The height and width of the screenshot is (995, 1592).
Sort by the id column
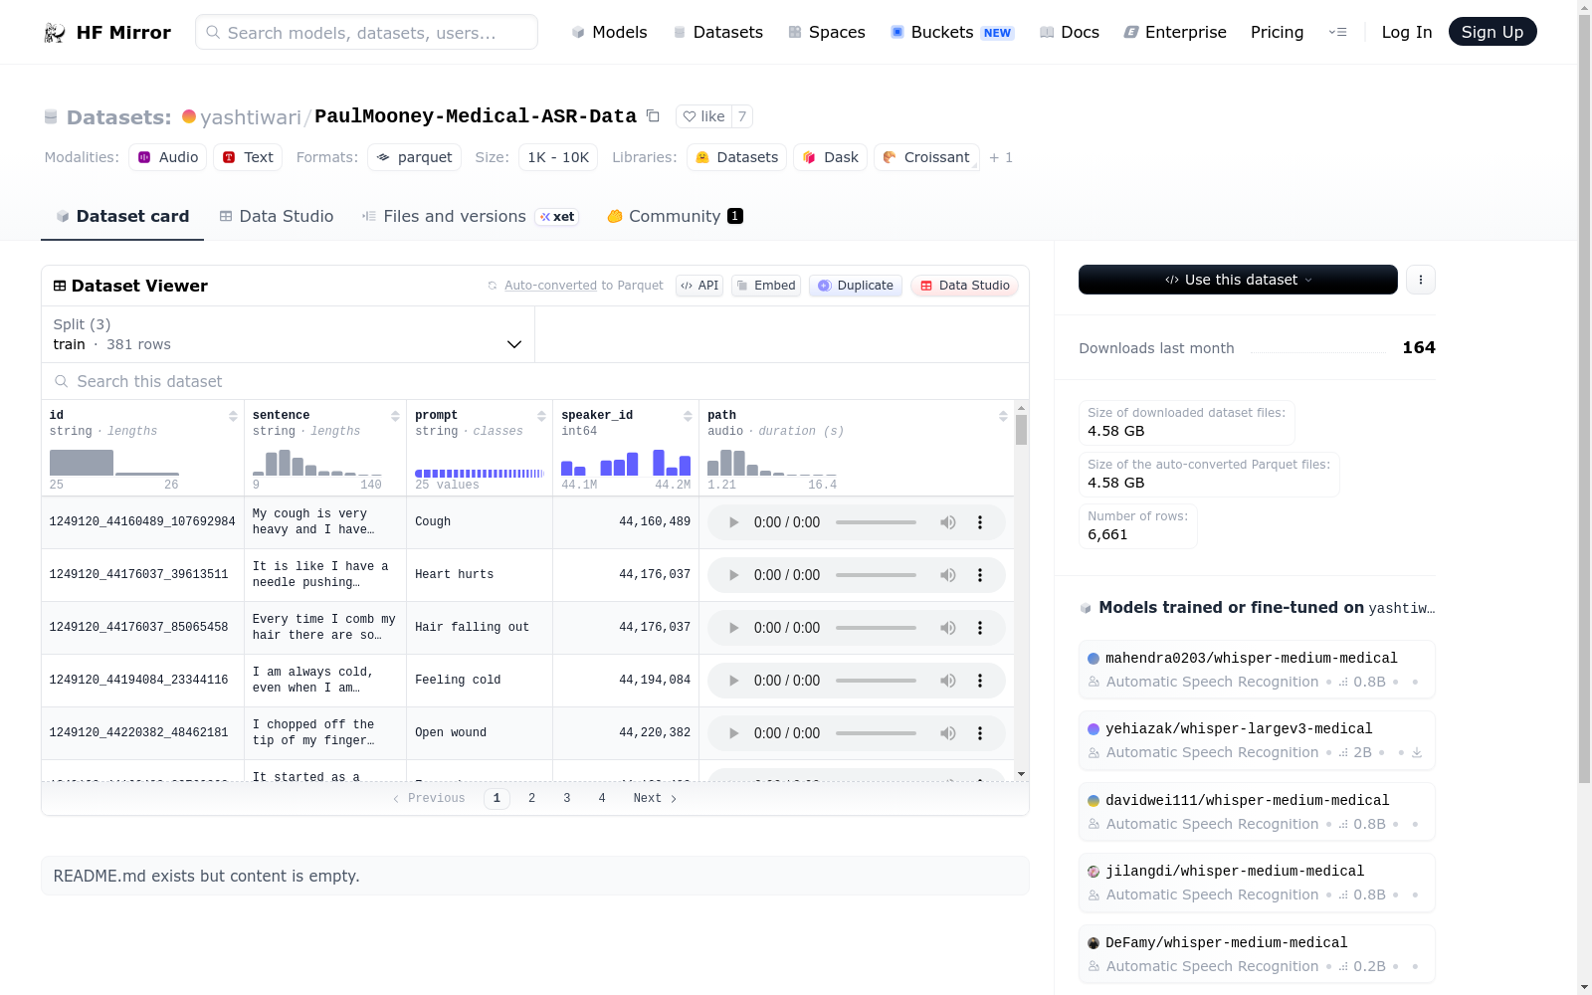(233, 416)
